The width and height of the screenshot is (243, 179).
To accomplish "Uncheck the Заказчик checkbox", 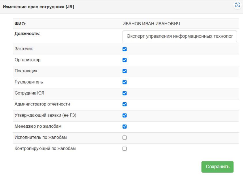I will coord(125,49).
